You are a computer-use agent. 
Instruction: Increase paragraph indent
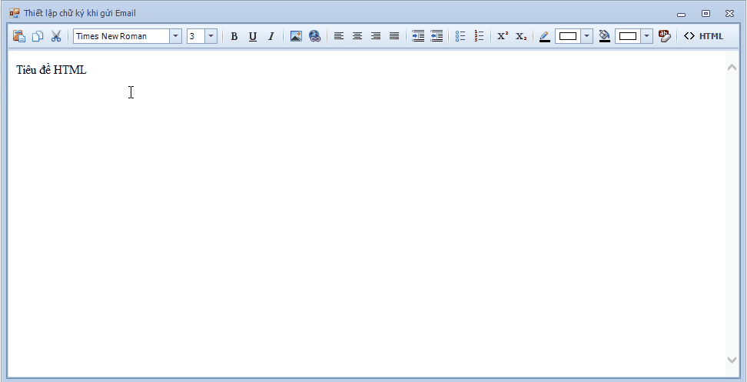point(418,36)
